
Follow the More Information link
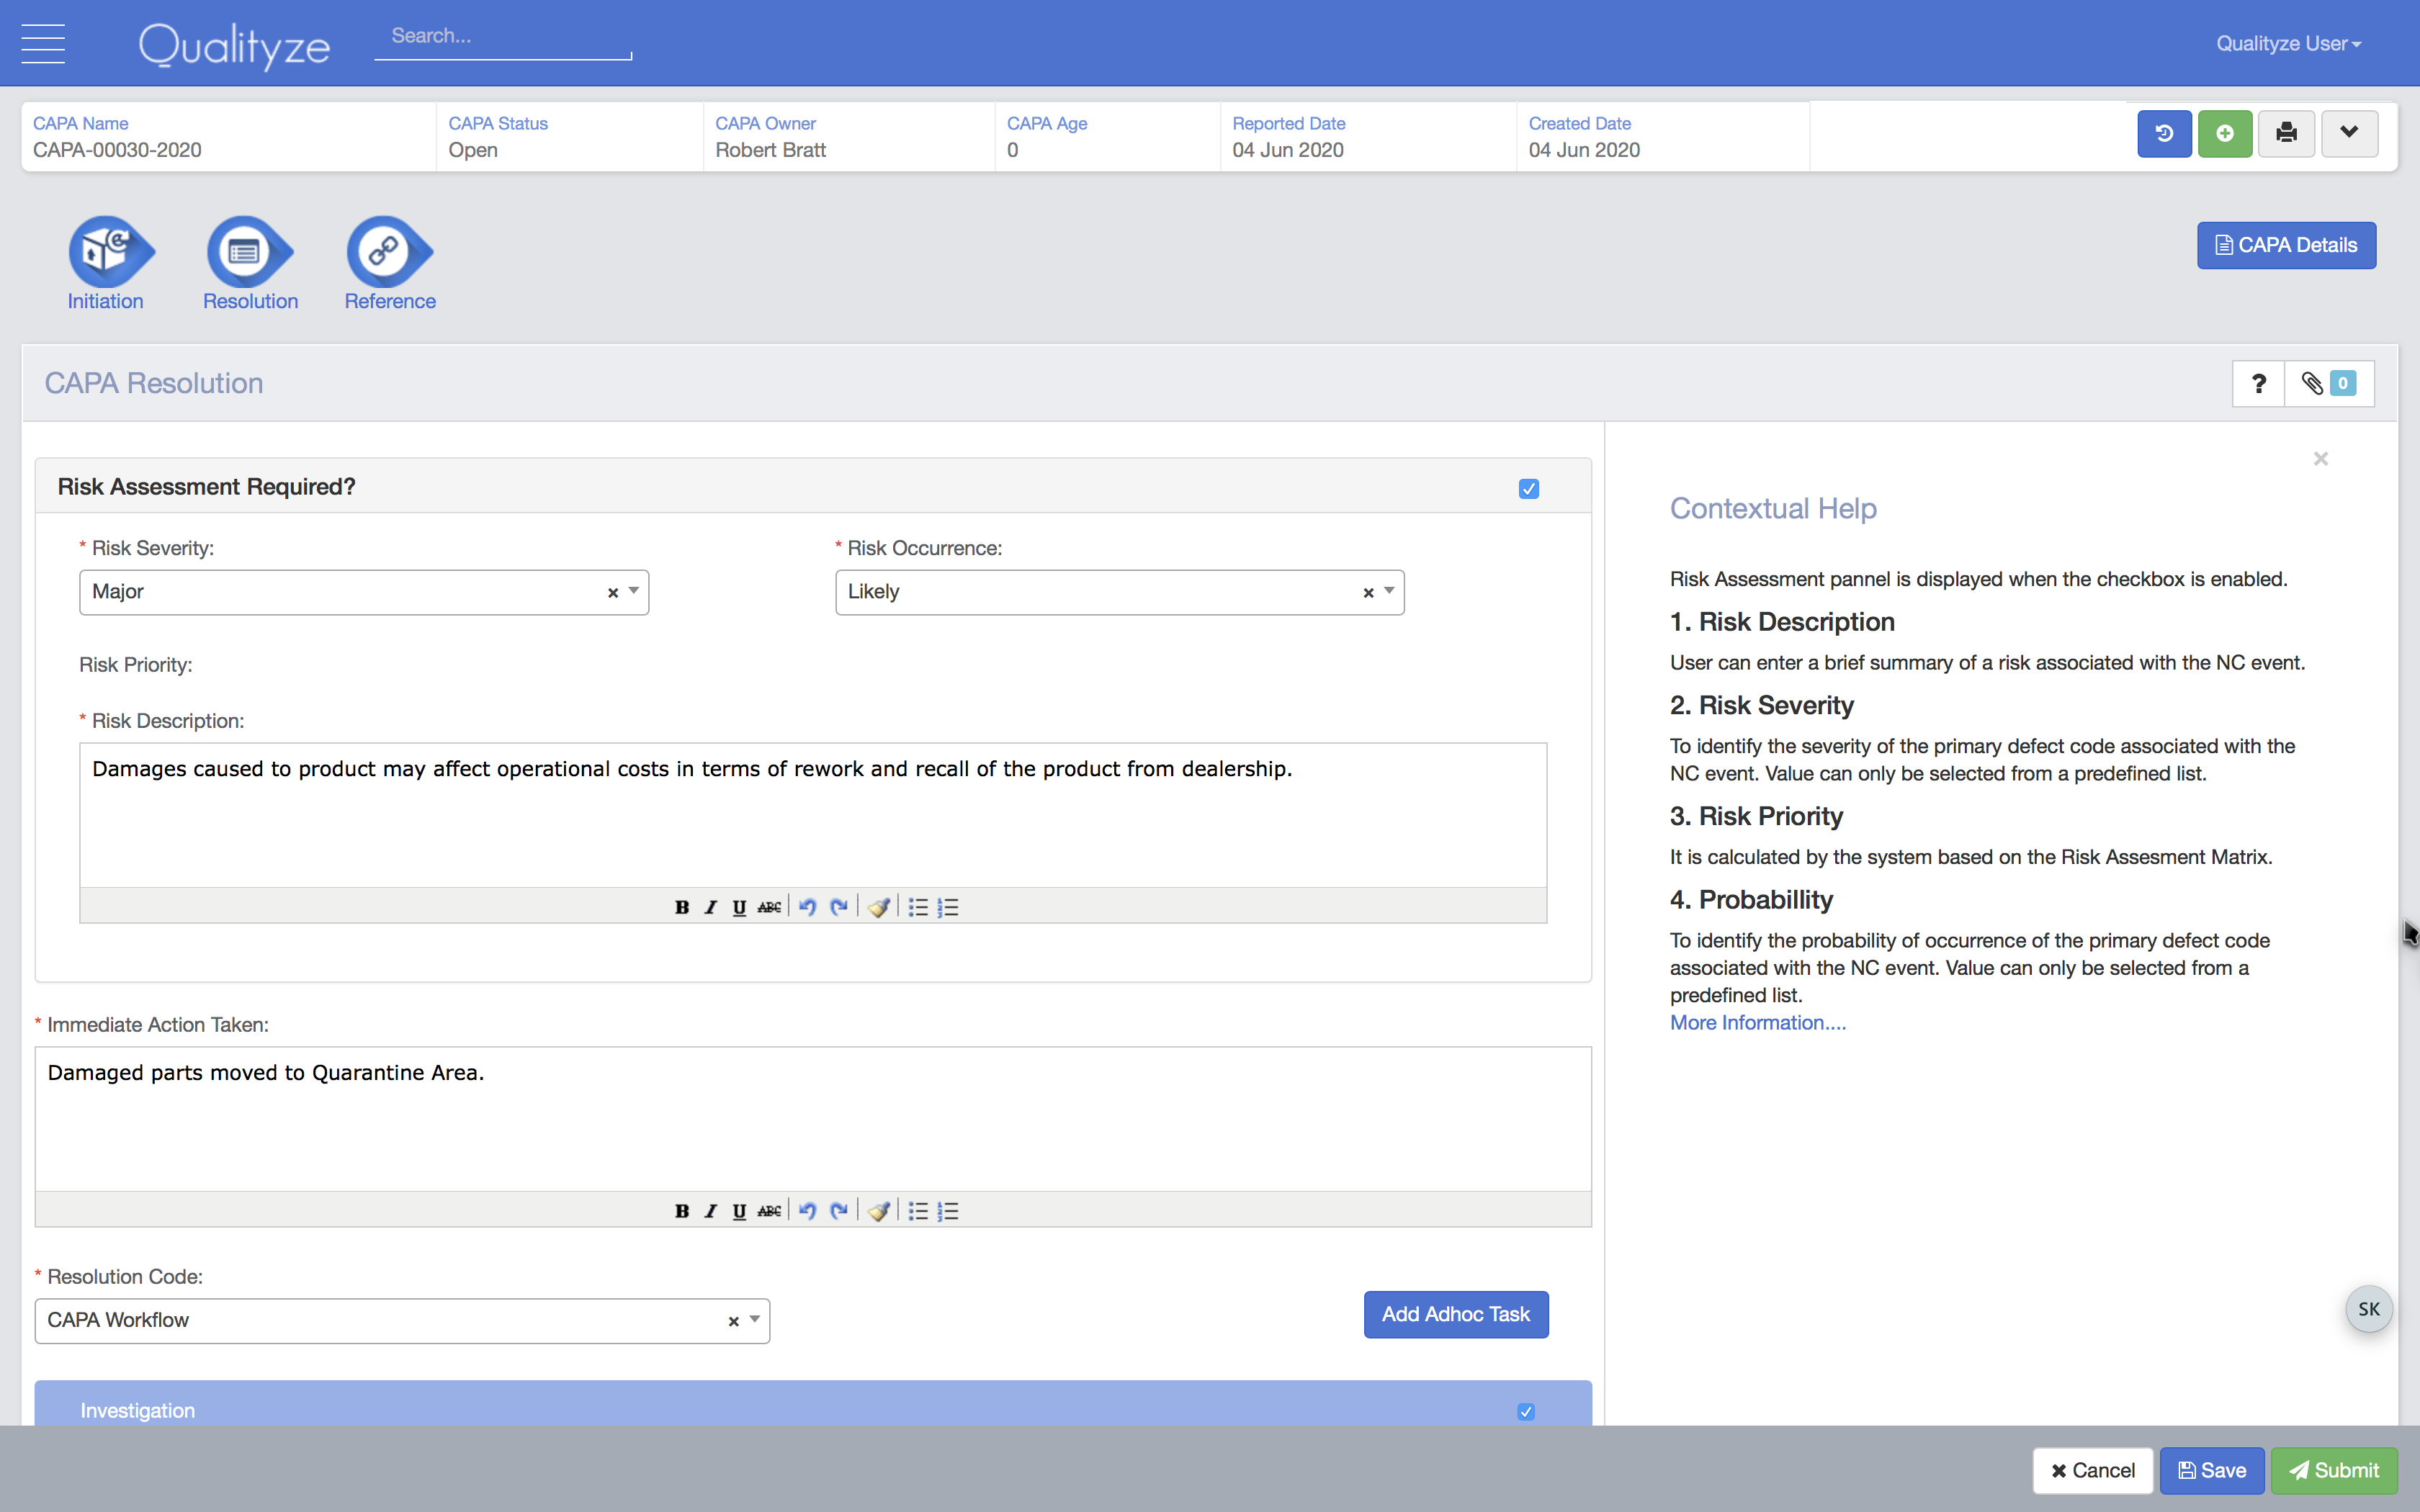coord(1756,1022)
